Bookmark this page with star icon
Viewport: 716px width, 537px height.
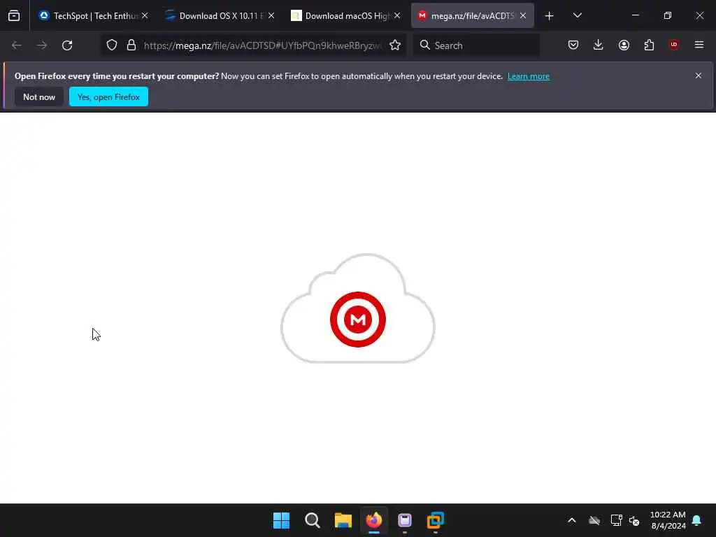tap(395, 45)
